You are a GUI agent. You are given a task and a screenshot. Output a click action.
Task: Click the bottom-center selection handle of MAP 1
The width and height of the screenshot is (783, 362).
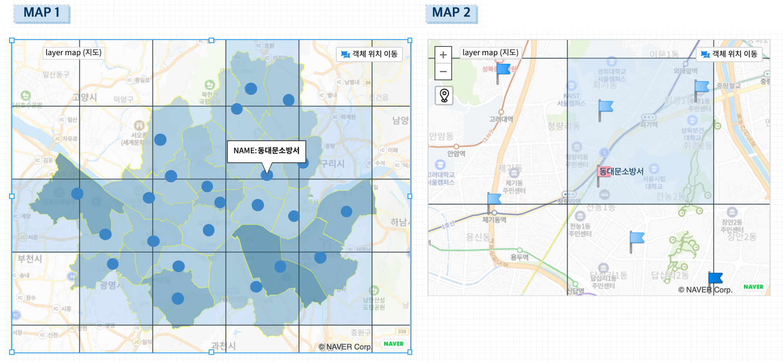click(211, 352)
